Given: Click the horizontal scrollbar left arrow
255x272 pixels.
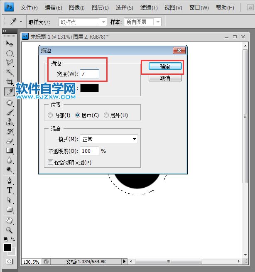Looking at the screenshot, I should pos(131,261).
